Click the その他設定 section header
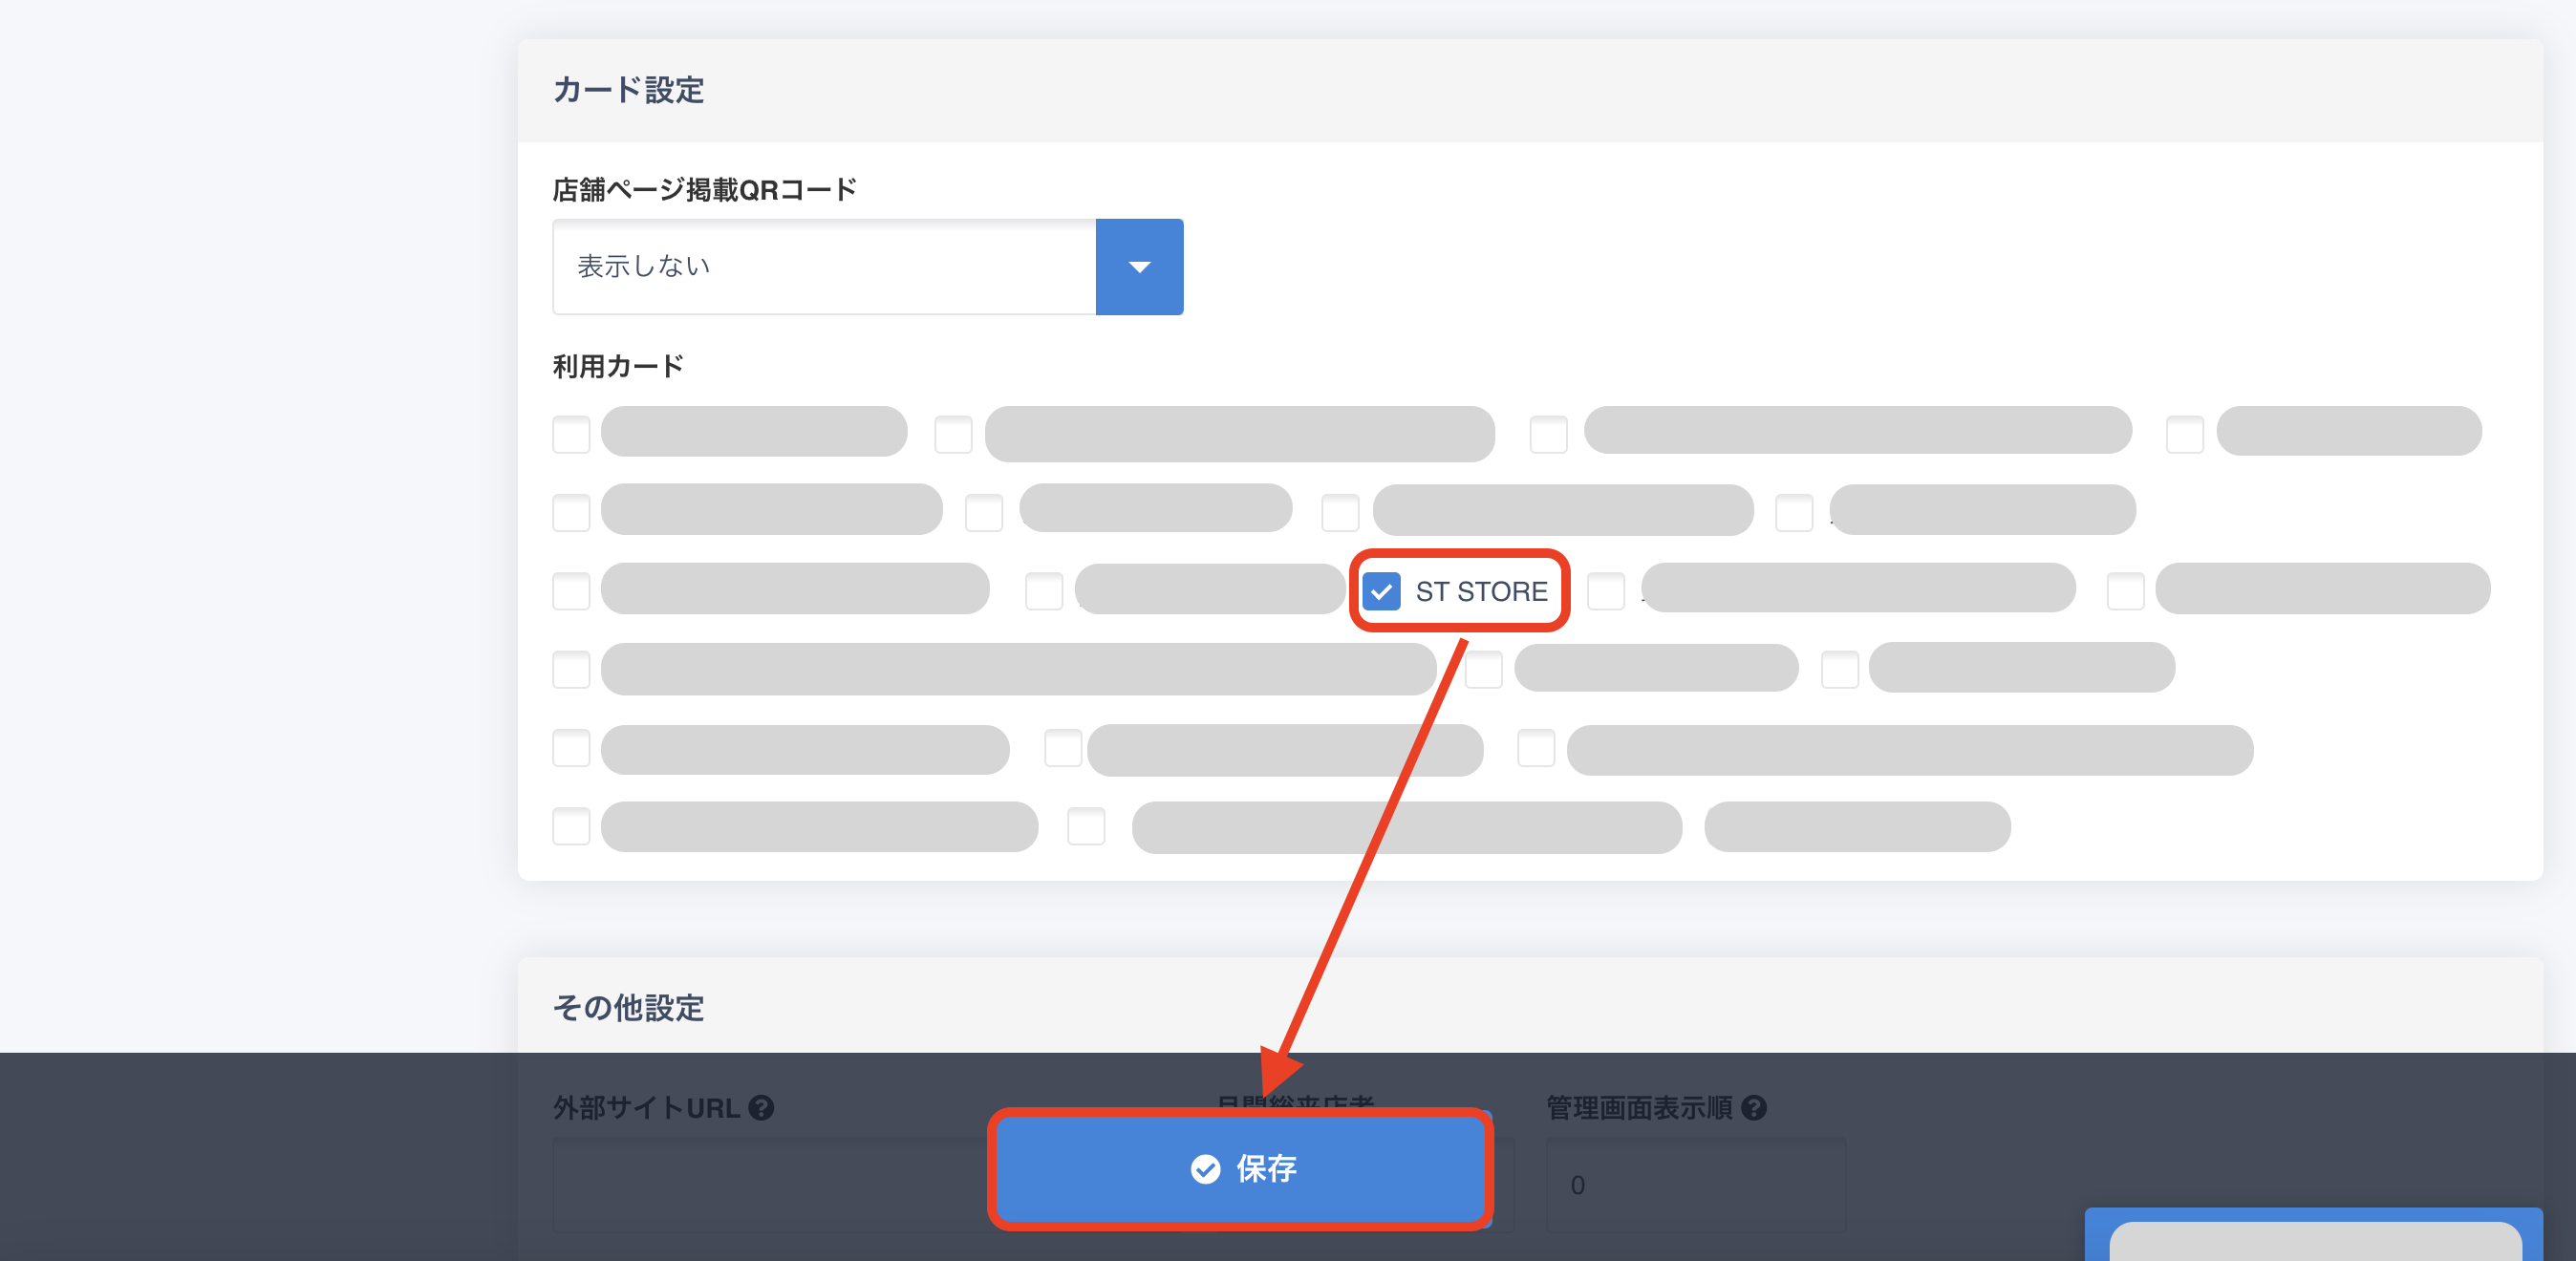This screenshot has width=2576, height=1261. tap(628, 1008)
